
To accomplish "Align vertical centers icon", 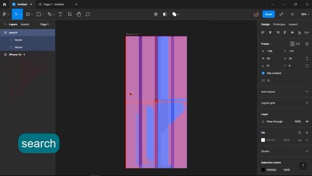I will click(292, 32).
